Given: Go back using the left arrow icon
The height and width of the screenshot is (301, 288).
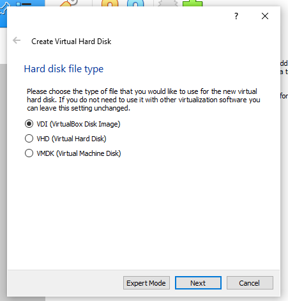Looking at the screenshot, I should click(x=17, y=40).
